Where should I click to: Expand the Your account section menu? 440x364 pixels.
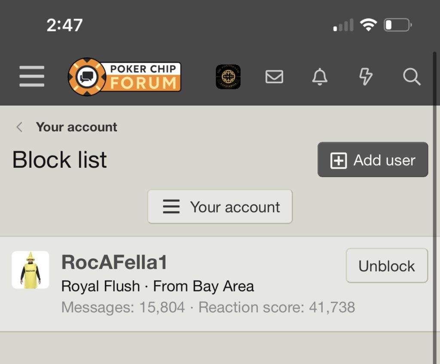[220, 207]
